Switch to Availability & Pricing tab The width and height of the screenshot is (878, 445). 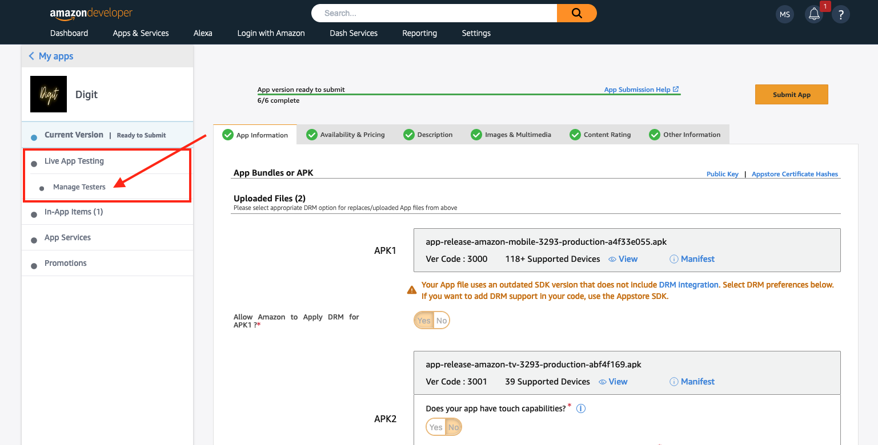tap(346, 135)
